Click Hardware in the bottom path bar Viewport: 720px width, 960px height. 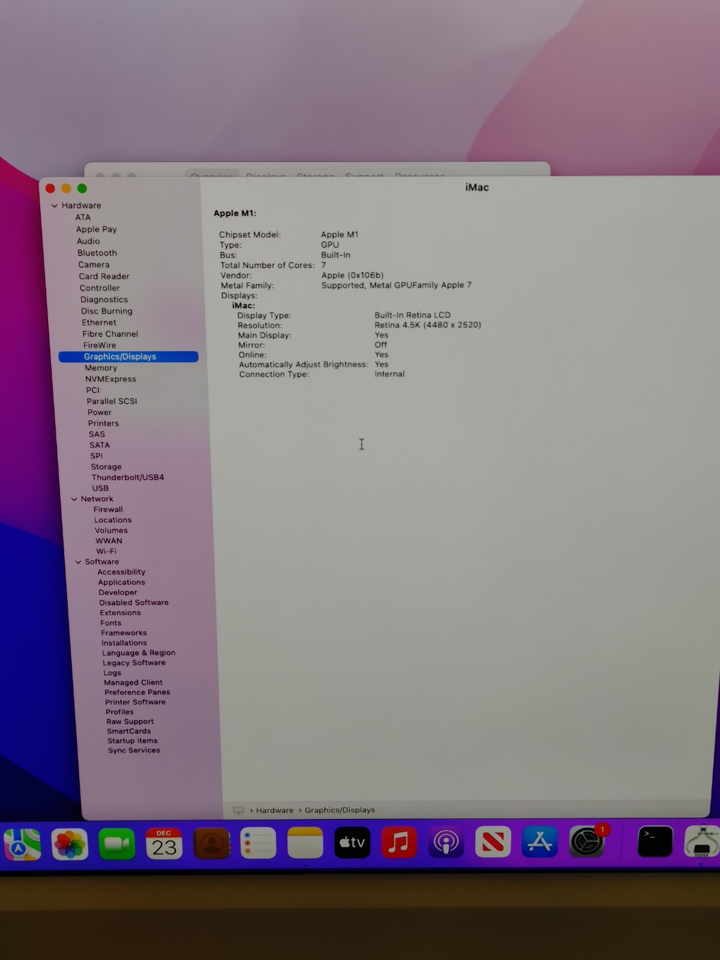275,810
